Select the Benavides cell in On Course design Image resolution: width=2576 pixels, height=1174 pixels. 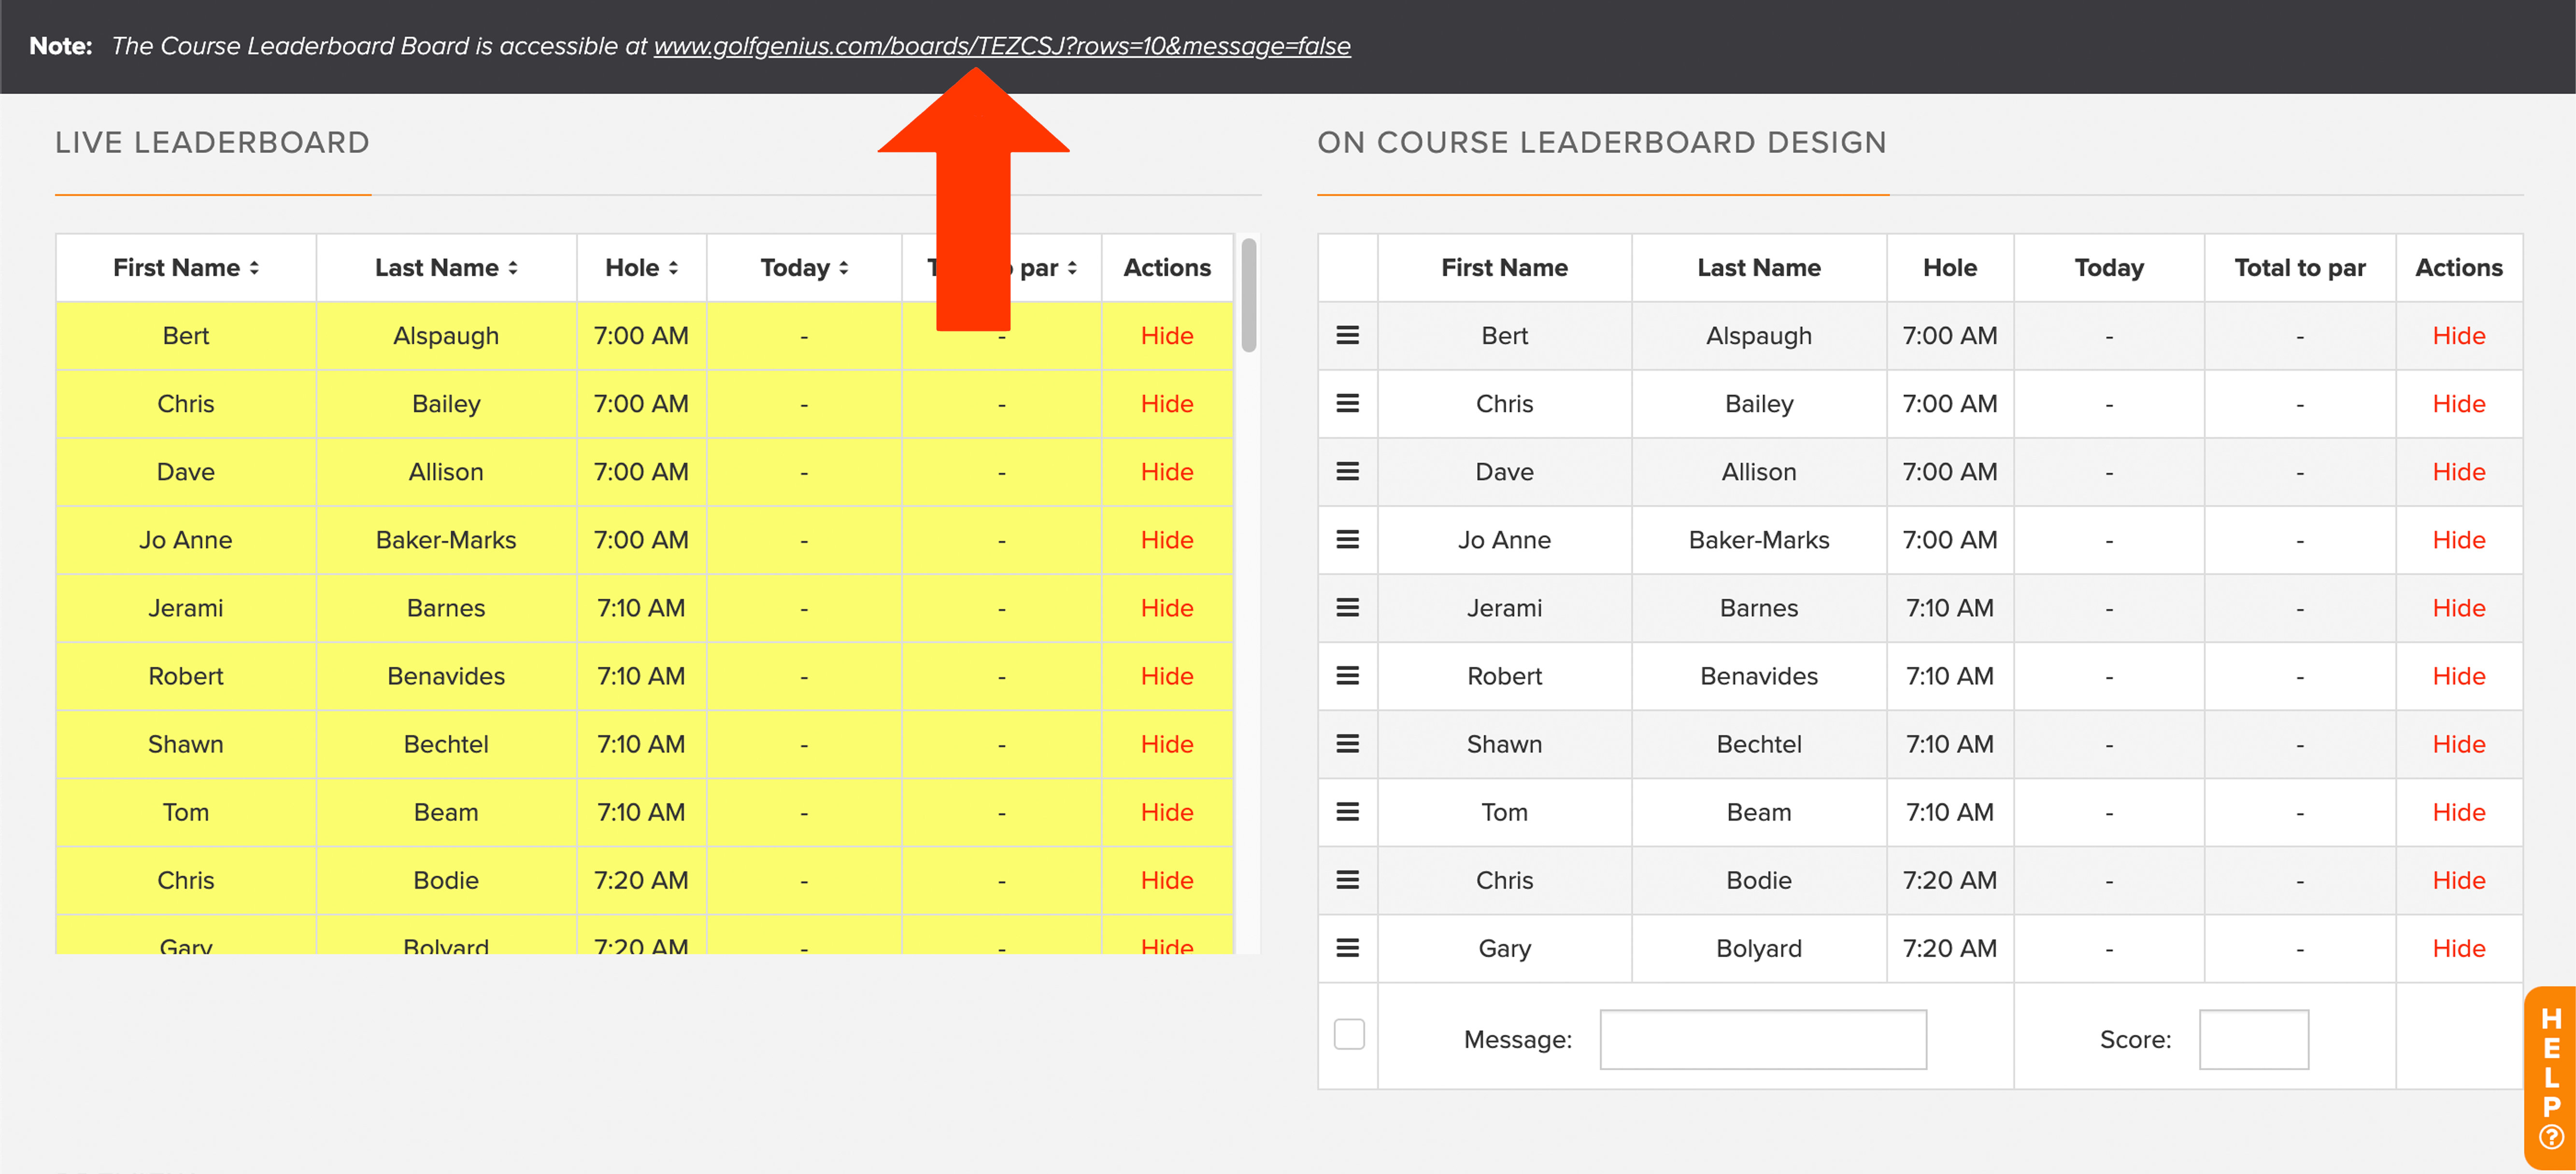1759,675
